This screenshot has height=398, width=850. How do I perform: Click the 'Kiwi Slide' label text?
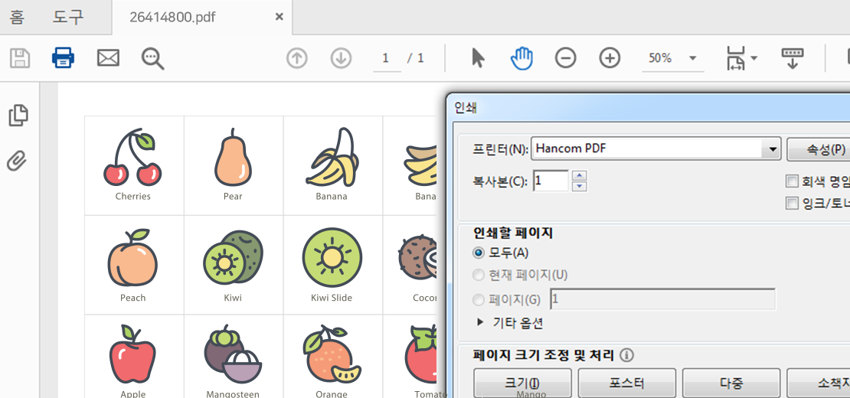(x=332, y=298)
